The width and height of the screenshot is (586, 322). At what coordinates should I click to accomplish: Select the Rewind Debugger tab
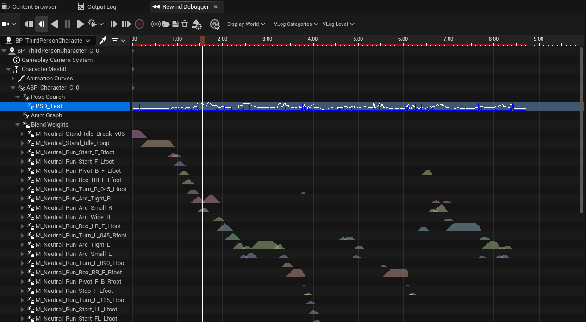(x=186, y=7)
